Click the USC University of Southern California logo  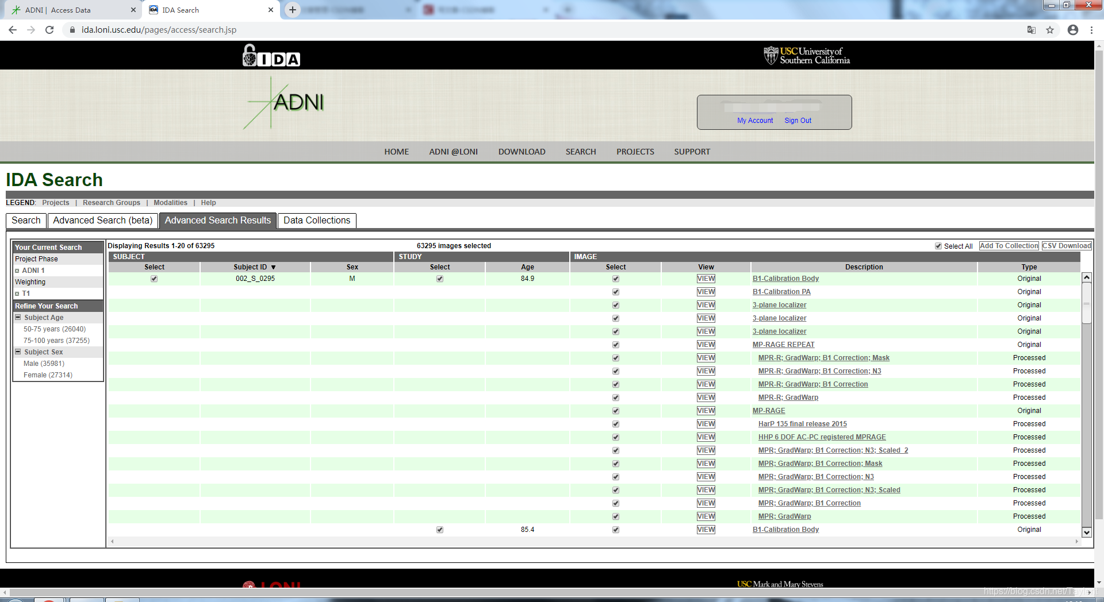coord(807,56)
